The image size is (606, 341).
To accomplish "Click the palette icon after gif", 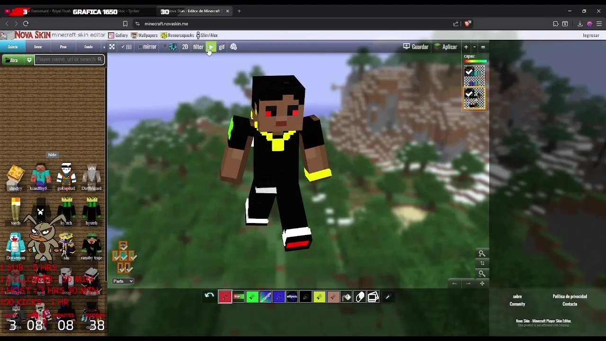I will point(233,47).
